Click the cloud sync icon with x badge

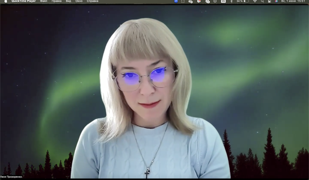point(190,2)
